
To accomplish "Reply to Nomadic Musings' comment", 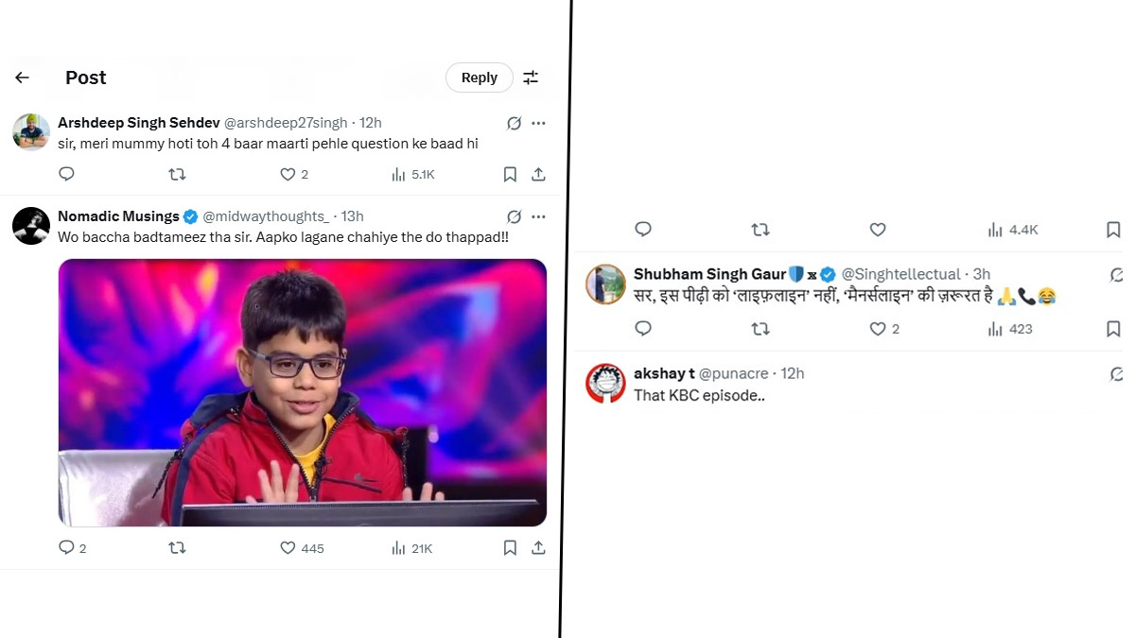I will pyautogui.click(x=66, y=547).
